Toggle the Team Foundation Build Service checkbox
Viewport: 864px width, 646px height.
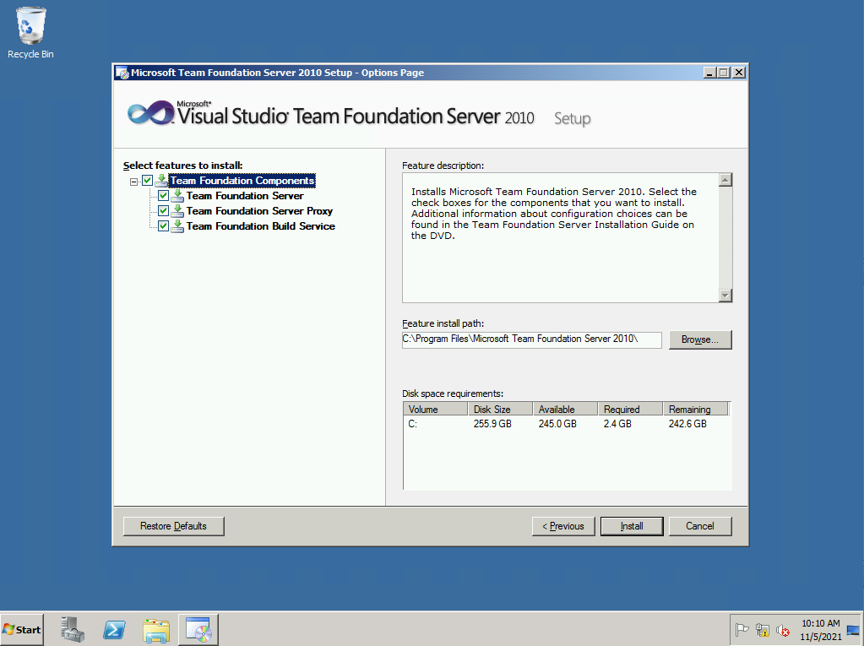pos(164,226)
